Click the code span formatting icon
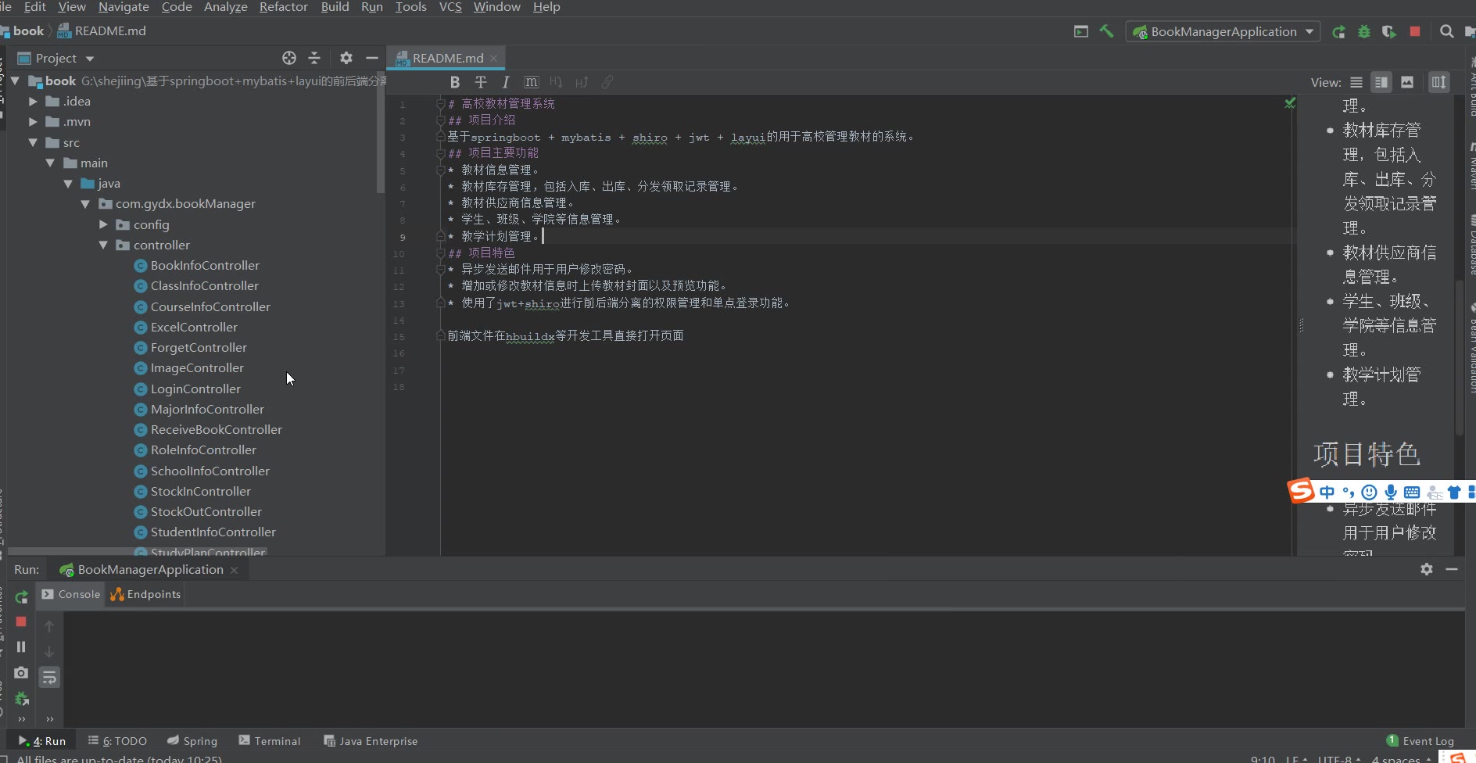Image resolution: width=1476 pixels, height=763 pixels. [x=532, y=82]
